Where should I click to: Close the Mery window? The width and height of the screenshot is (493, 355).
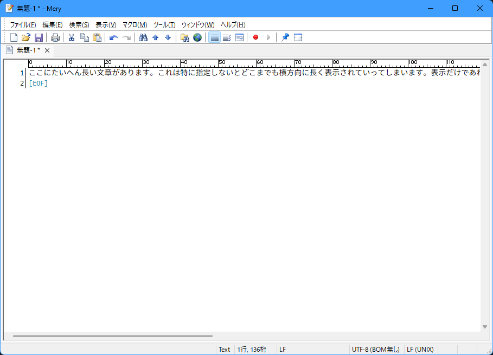tap(480, 8)
